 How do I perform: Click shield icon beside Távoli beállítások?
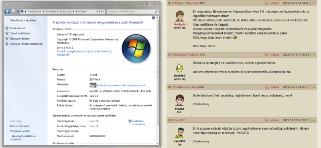[7, 33]
